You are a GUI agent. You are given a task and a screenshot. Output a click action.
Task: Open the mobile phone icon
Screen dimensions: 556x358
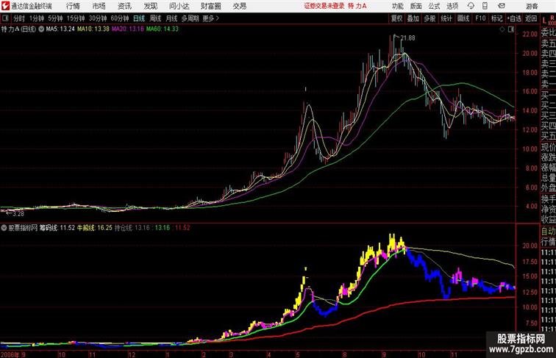coord(485,6)
